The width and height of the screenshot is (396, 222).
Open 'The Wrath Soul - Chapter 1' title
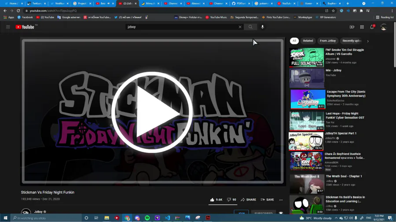click(344, 176)
